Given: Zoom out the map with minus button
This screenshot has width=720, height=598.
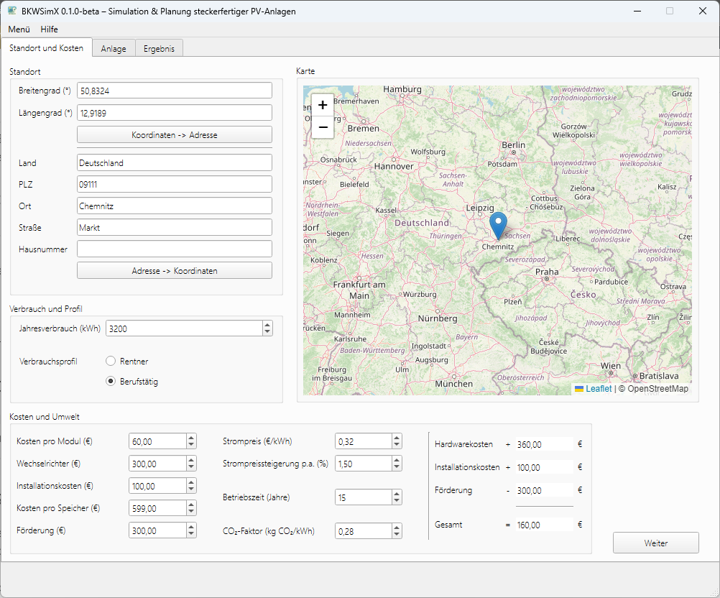Looking at the screenshot, I should [323, 126].
